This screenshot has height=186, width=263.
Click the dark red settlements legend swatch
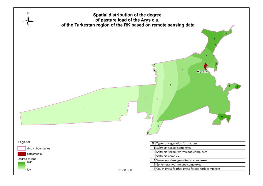click(21, 154)
